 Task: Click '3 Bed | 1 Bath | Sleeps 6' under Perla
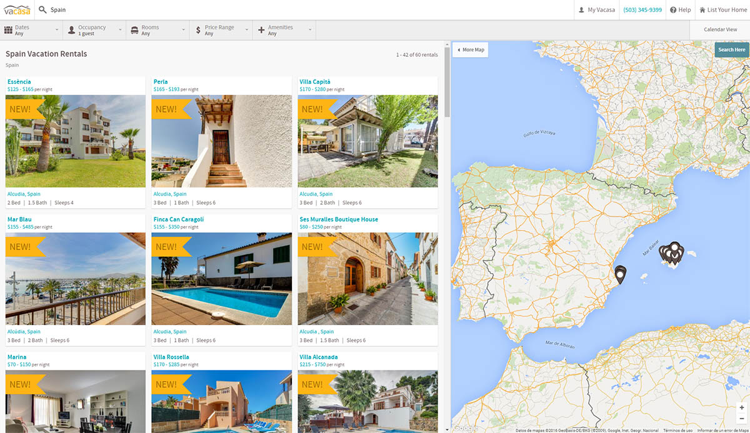pos(184,202)
